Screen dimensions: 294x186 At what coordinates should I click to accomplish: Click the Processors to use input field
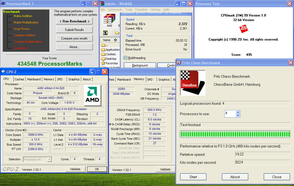click(230, 114)
